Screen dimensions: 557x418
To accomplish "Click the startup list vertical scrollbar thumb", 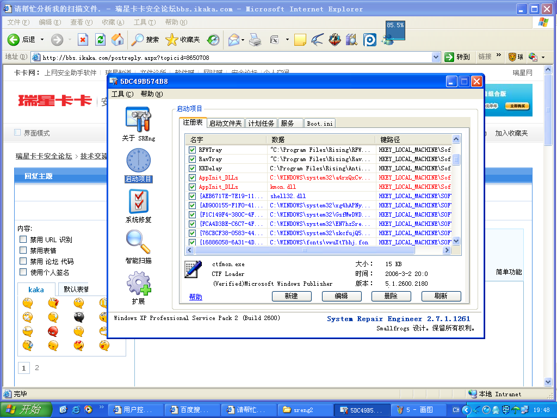I will click(456, 159).
